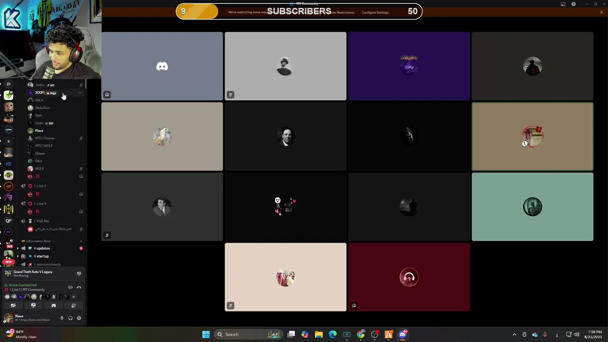Mute your microphone in user panel
This screenshot has width=608, height=342.
coord(62,318)
